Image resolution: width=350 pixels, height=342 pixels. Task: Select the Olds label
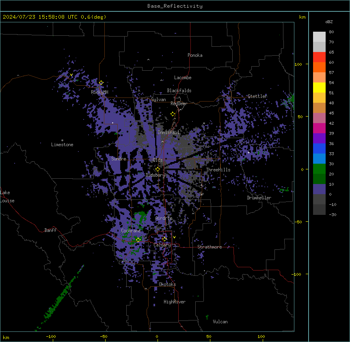[158, 160]
